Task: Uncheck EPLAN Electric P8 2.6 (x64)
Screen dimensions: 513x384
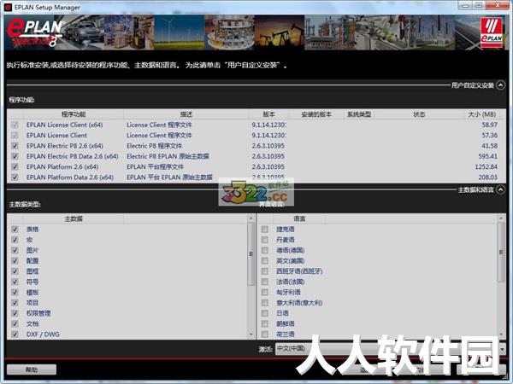Action: click(x=15, y=146)
